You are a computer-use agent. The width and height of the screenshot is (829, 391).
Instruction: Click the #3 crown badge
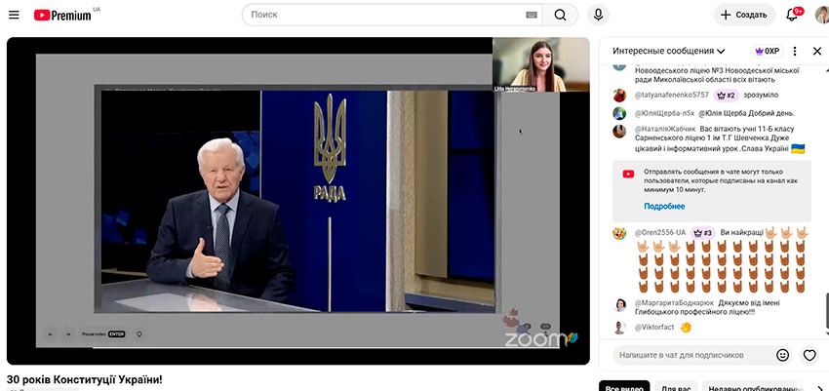702,232
